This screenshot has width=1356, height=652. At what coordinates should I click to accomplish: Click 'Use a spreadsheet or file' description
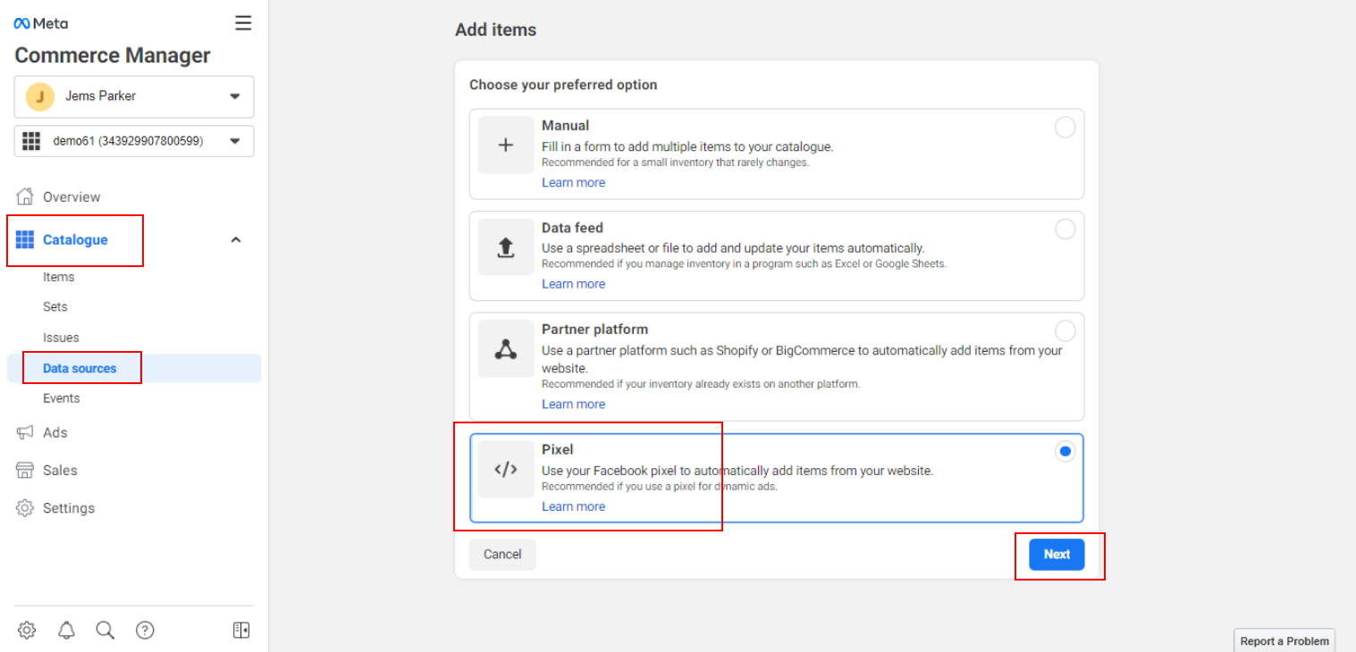733,248
